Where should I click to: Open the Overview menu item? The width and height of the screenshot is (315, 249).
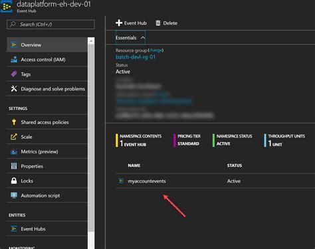(x=47, y=44)
